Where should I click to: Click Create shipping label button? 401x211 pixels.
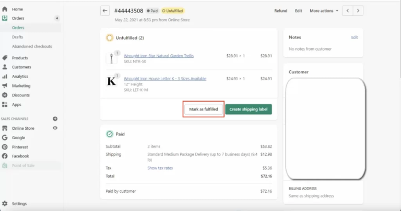click(x=249, y=109)
